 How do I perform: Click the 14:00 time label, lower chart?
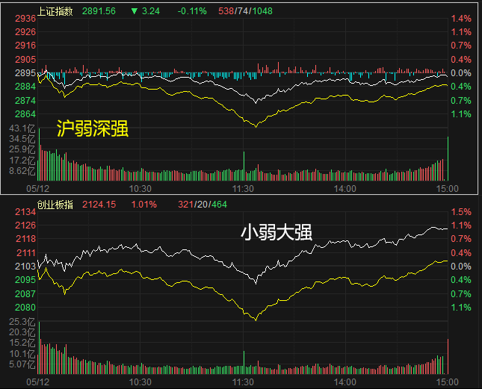[x=345, y=382]
